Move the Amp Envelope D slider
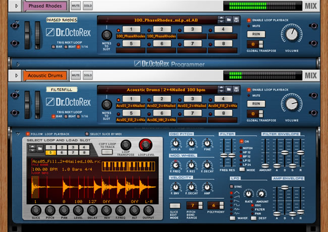The width and height of the screenshot is (328, 232). pos(285,187)
